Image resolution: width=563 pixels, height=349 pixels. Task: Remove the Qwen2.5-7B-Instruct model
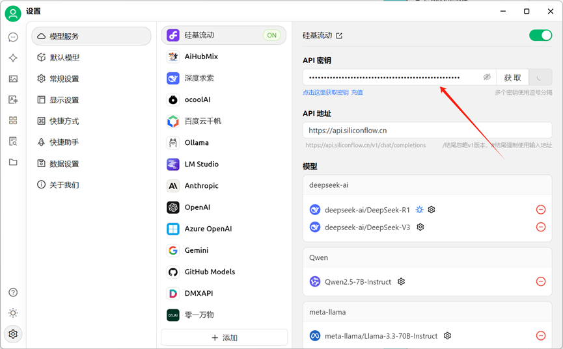(541, 281)
